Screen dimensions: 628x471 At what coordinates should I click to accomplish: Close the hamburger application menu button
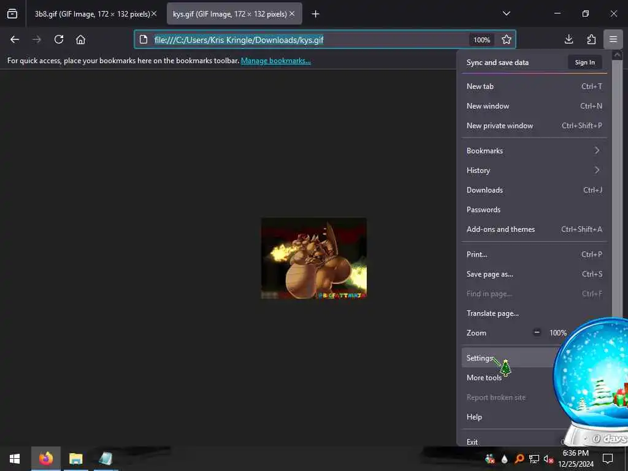[613, 39]
